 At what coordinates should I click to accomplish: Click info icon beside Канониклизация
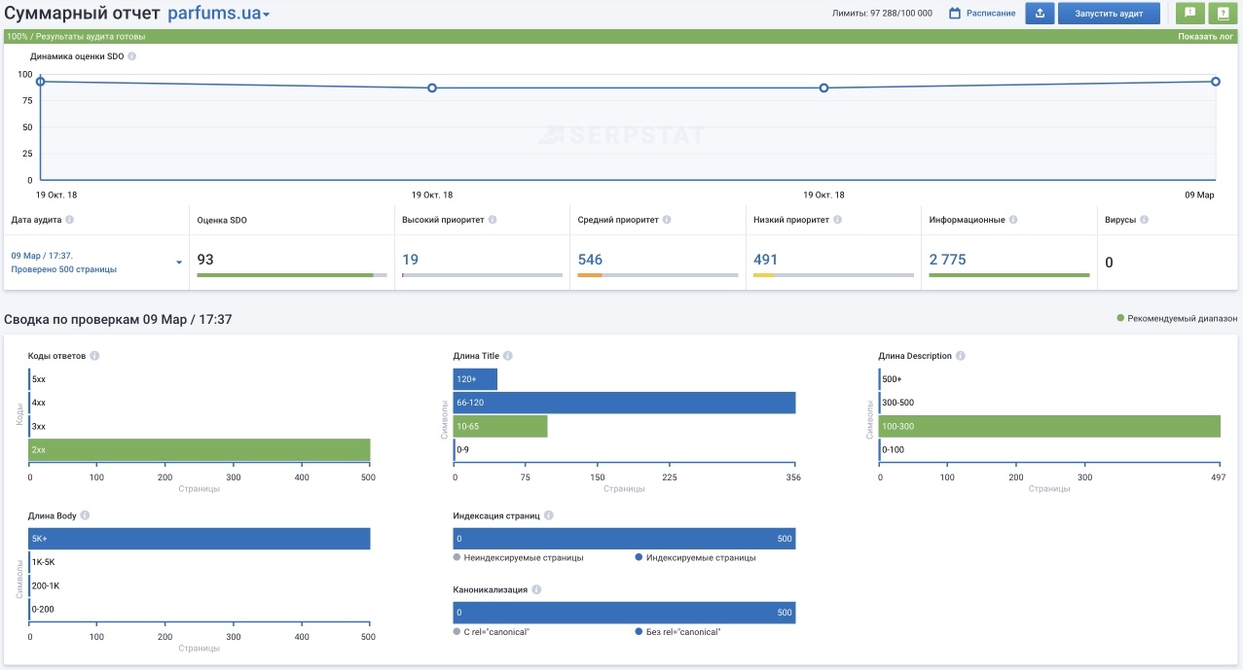click(537, 589)
